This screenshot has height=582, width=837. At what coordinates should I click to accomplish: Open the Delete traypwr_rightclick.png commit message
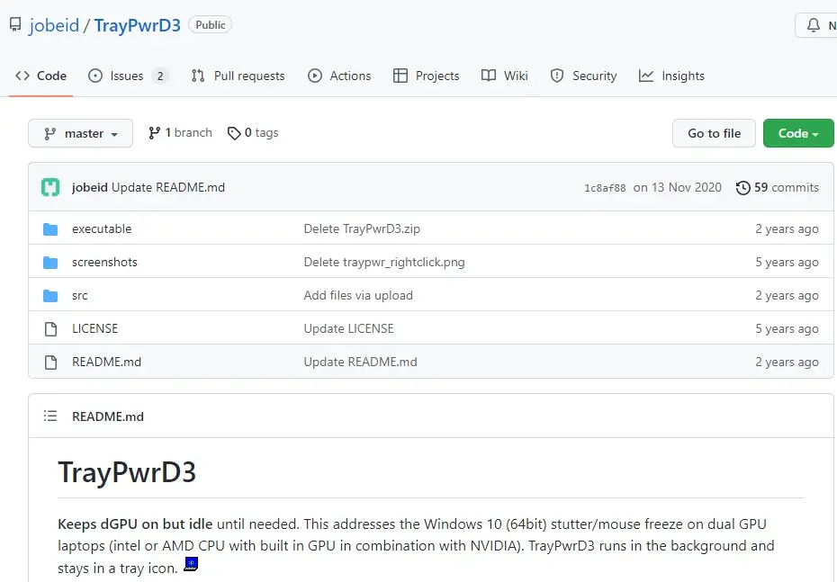(x=384, y=262)
